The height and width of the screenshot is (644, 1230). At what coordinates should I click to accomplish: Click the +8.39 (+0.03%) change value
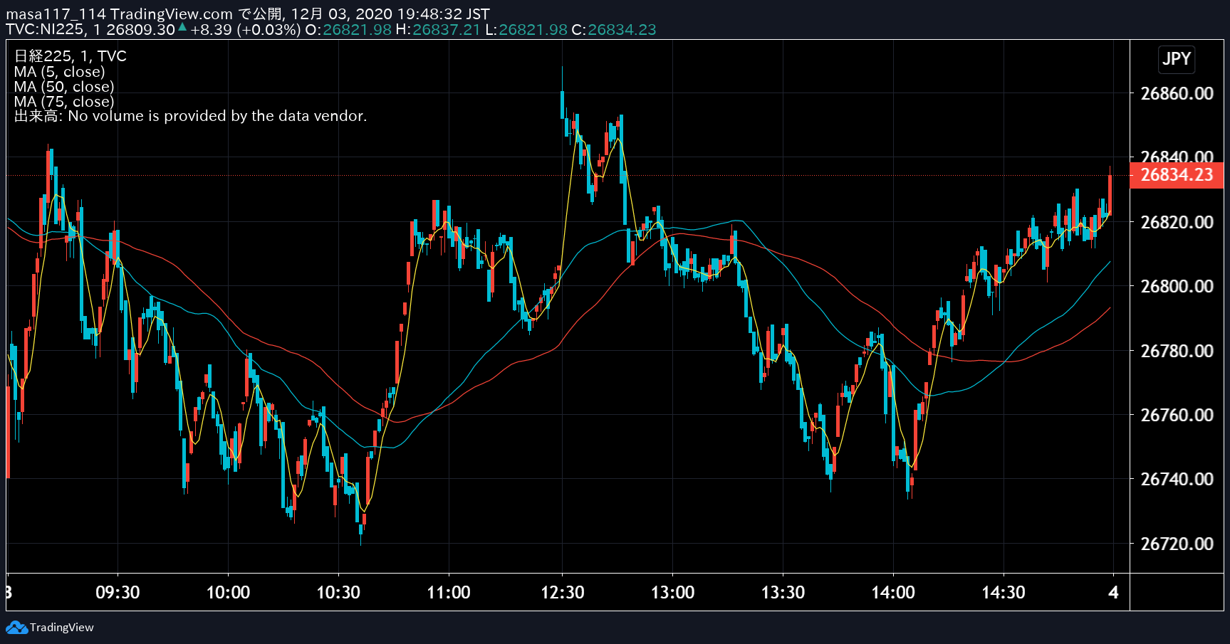[x=246, y=30]
